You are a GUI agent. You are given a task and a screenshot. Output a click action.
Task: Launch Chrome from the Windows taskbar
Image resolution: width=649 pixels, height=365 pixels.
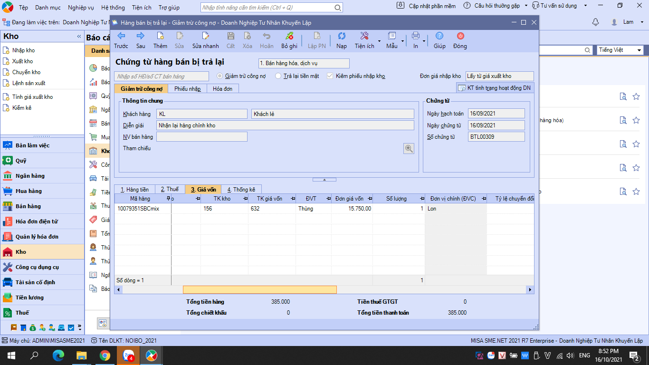[105, 355]
